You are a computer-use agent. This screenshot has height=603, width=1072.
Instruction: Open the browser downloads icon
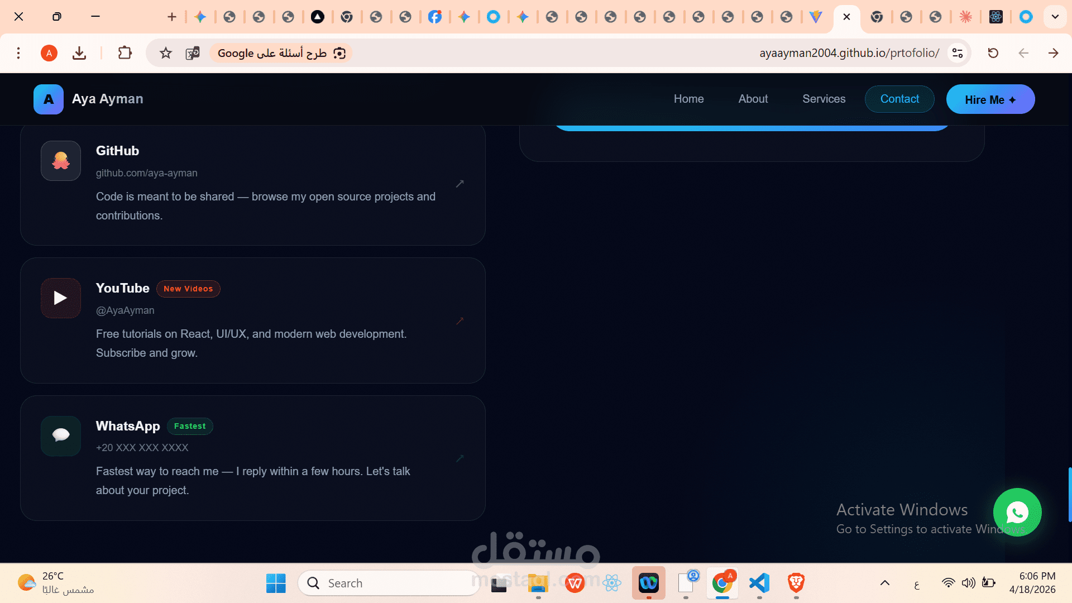pyautogui.click(x=79, y=53)
